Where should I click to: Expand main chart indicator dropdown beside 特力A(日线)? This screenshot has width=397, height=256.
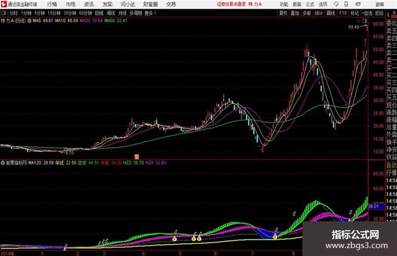tap(29, 21)
